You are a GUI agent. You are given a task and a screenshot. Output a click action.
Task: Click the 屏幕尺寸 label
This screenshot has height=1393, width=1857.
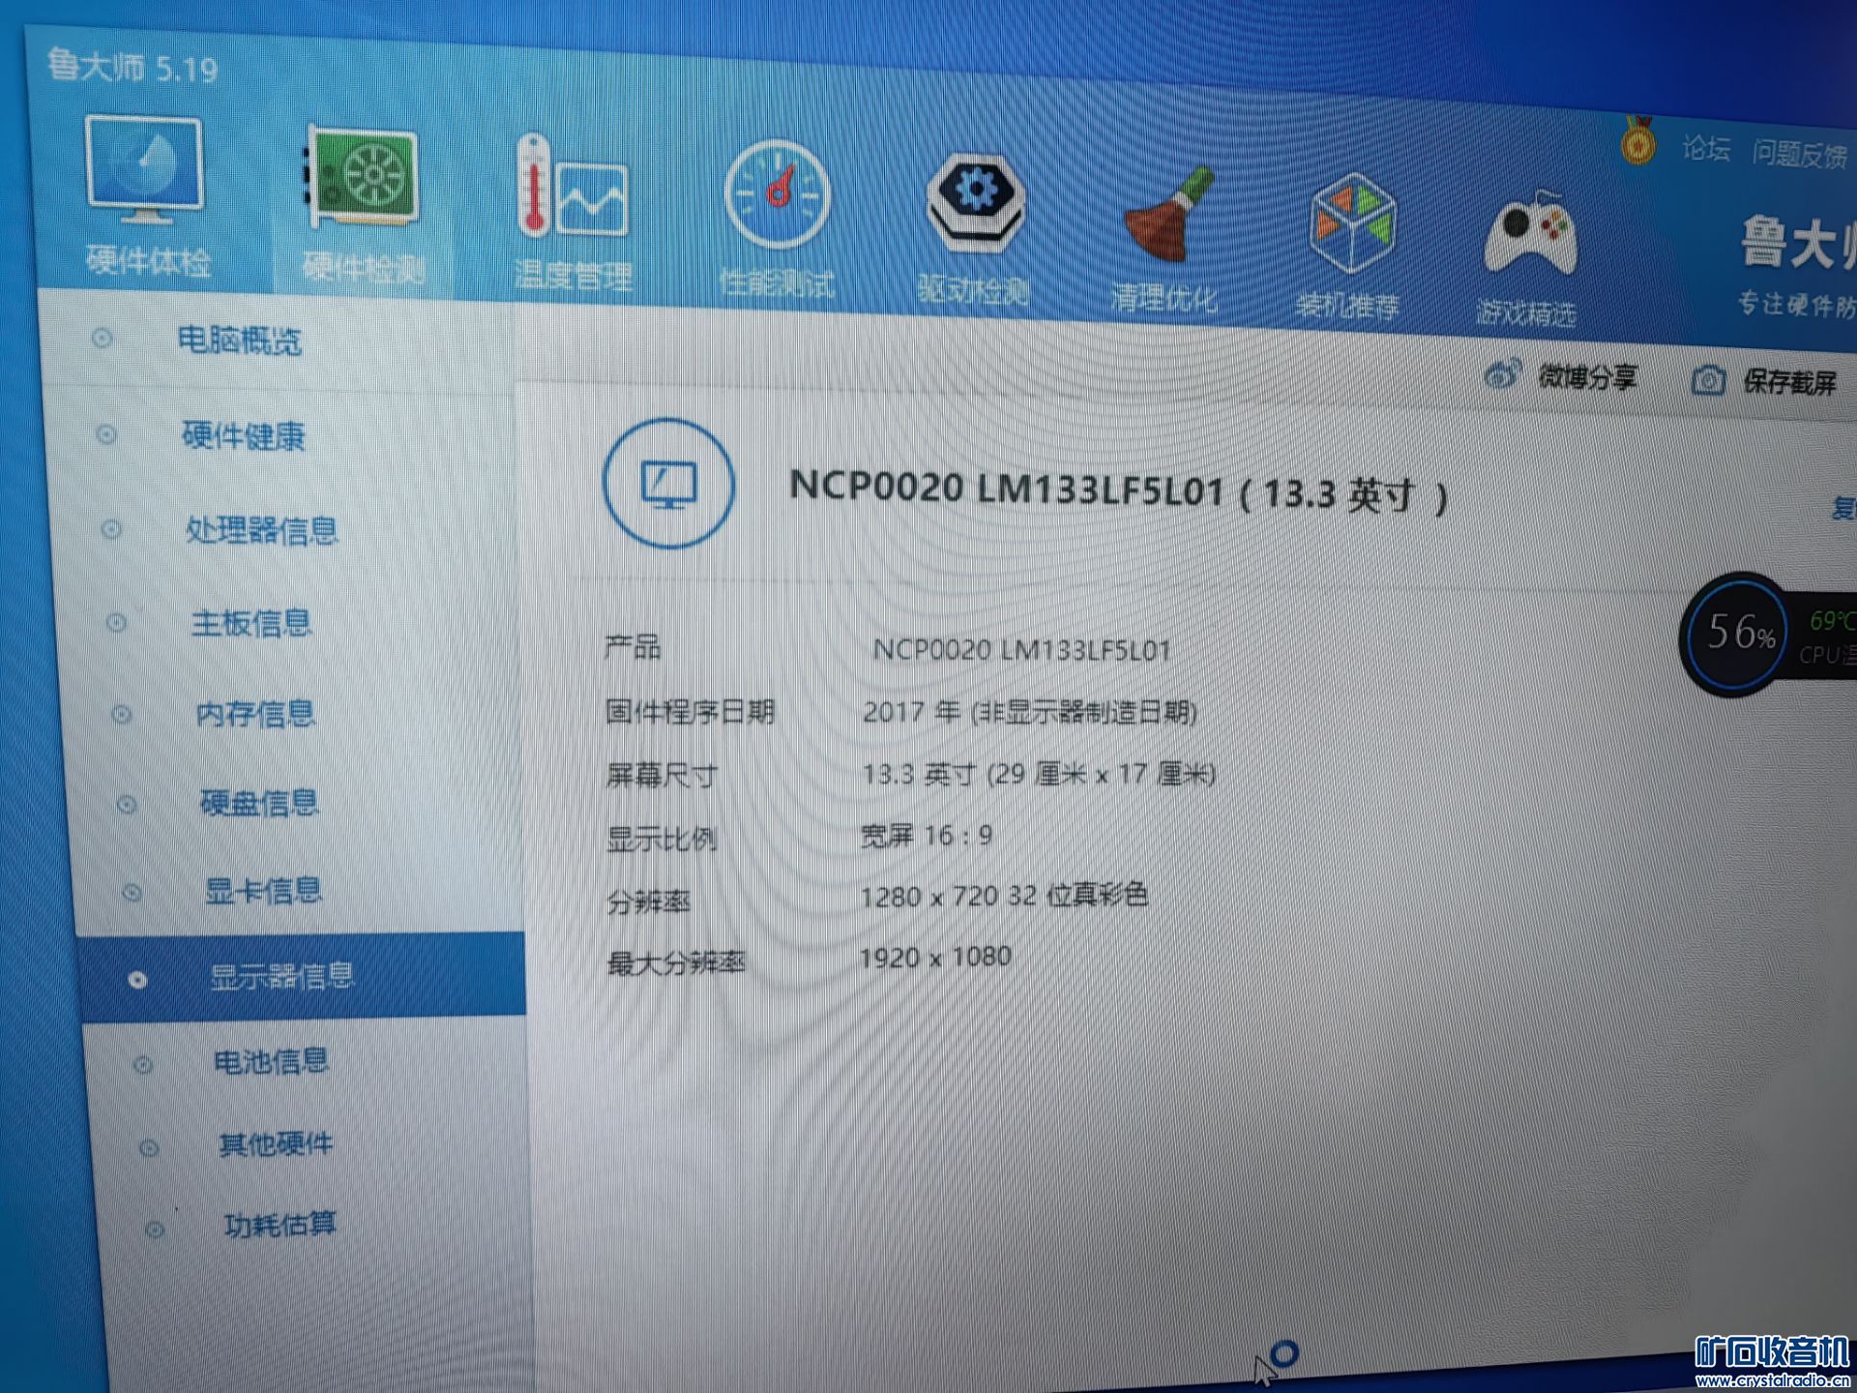pos(662,775)
